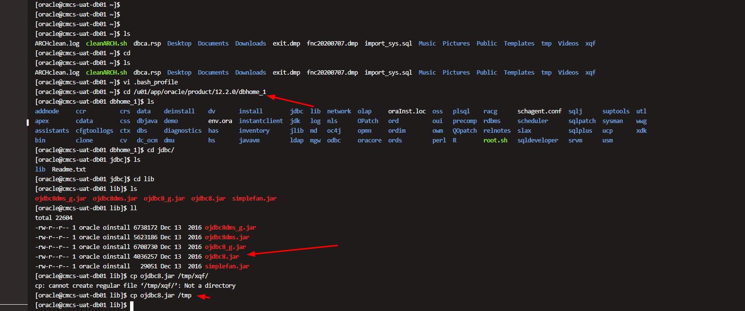This screenshot has width=745, height=311.
Task: Click the import_sys.sql filename
Action: click(388, 43)
